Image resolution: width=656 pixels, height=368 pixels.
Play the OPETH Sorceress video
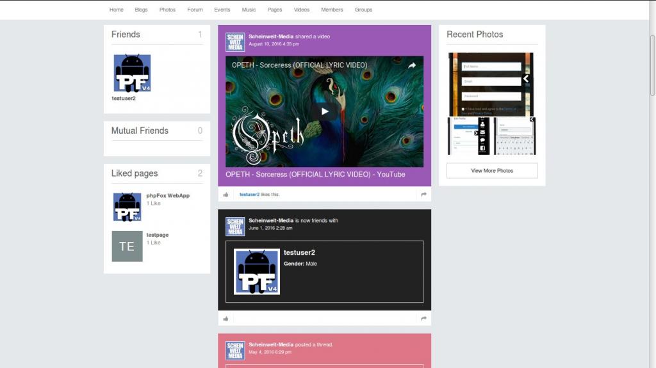325,111
